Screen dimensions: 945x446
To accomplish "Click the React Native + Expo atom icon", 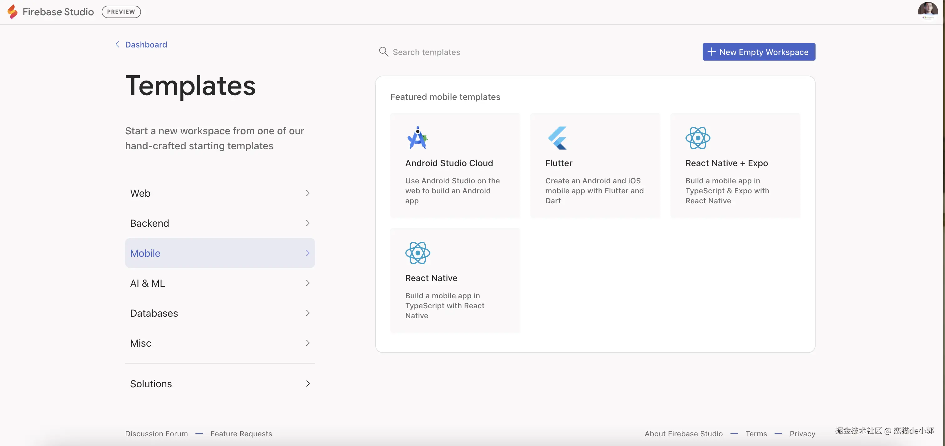I will [x=698, y=138].
